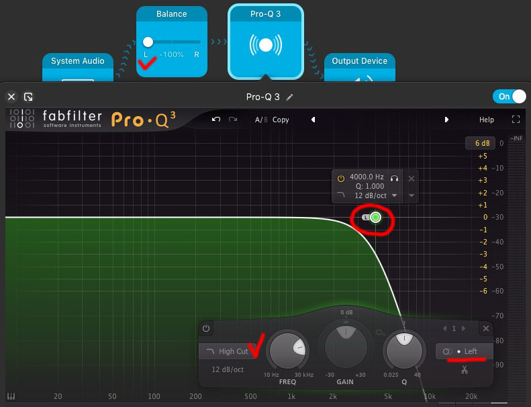Delete band with tooltip X button

coord(411,179)
